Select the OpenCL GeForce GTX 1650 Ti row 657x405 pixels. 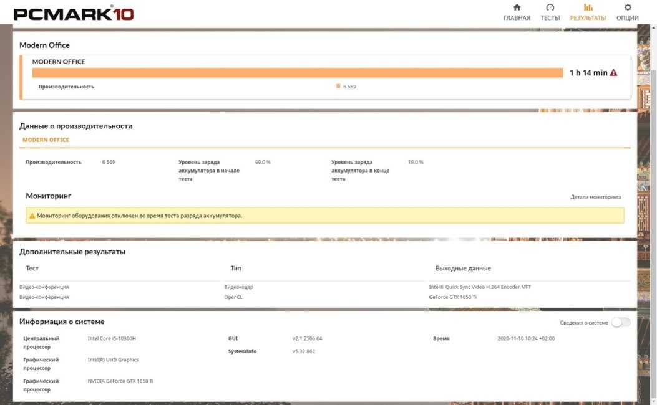tap(324, 297)
